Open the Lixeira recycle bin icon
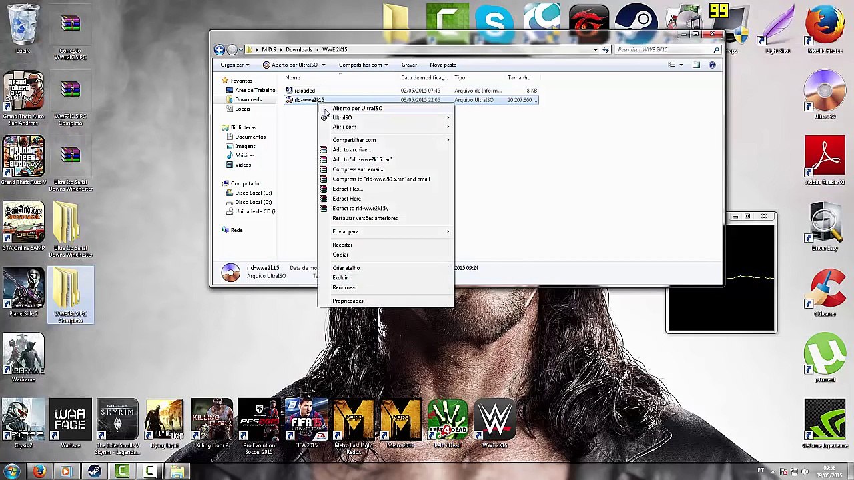 click(23, 28)
